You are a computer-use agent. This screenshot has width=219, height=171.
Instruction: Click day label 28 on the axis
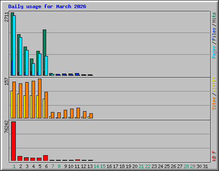[x=186, y=166]
